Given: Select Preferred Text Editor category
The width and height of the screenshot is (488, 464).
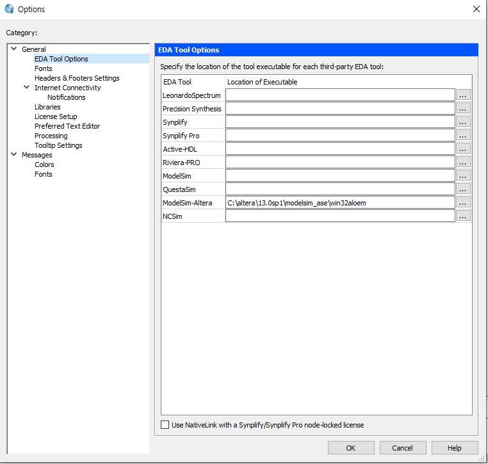Looking at the screenshot, I should (67, 126).
